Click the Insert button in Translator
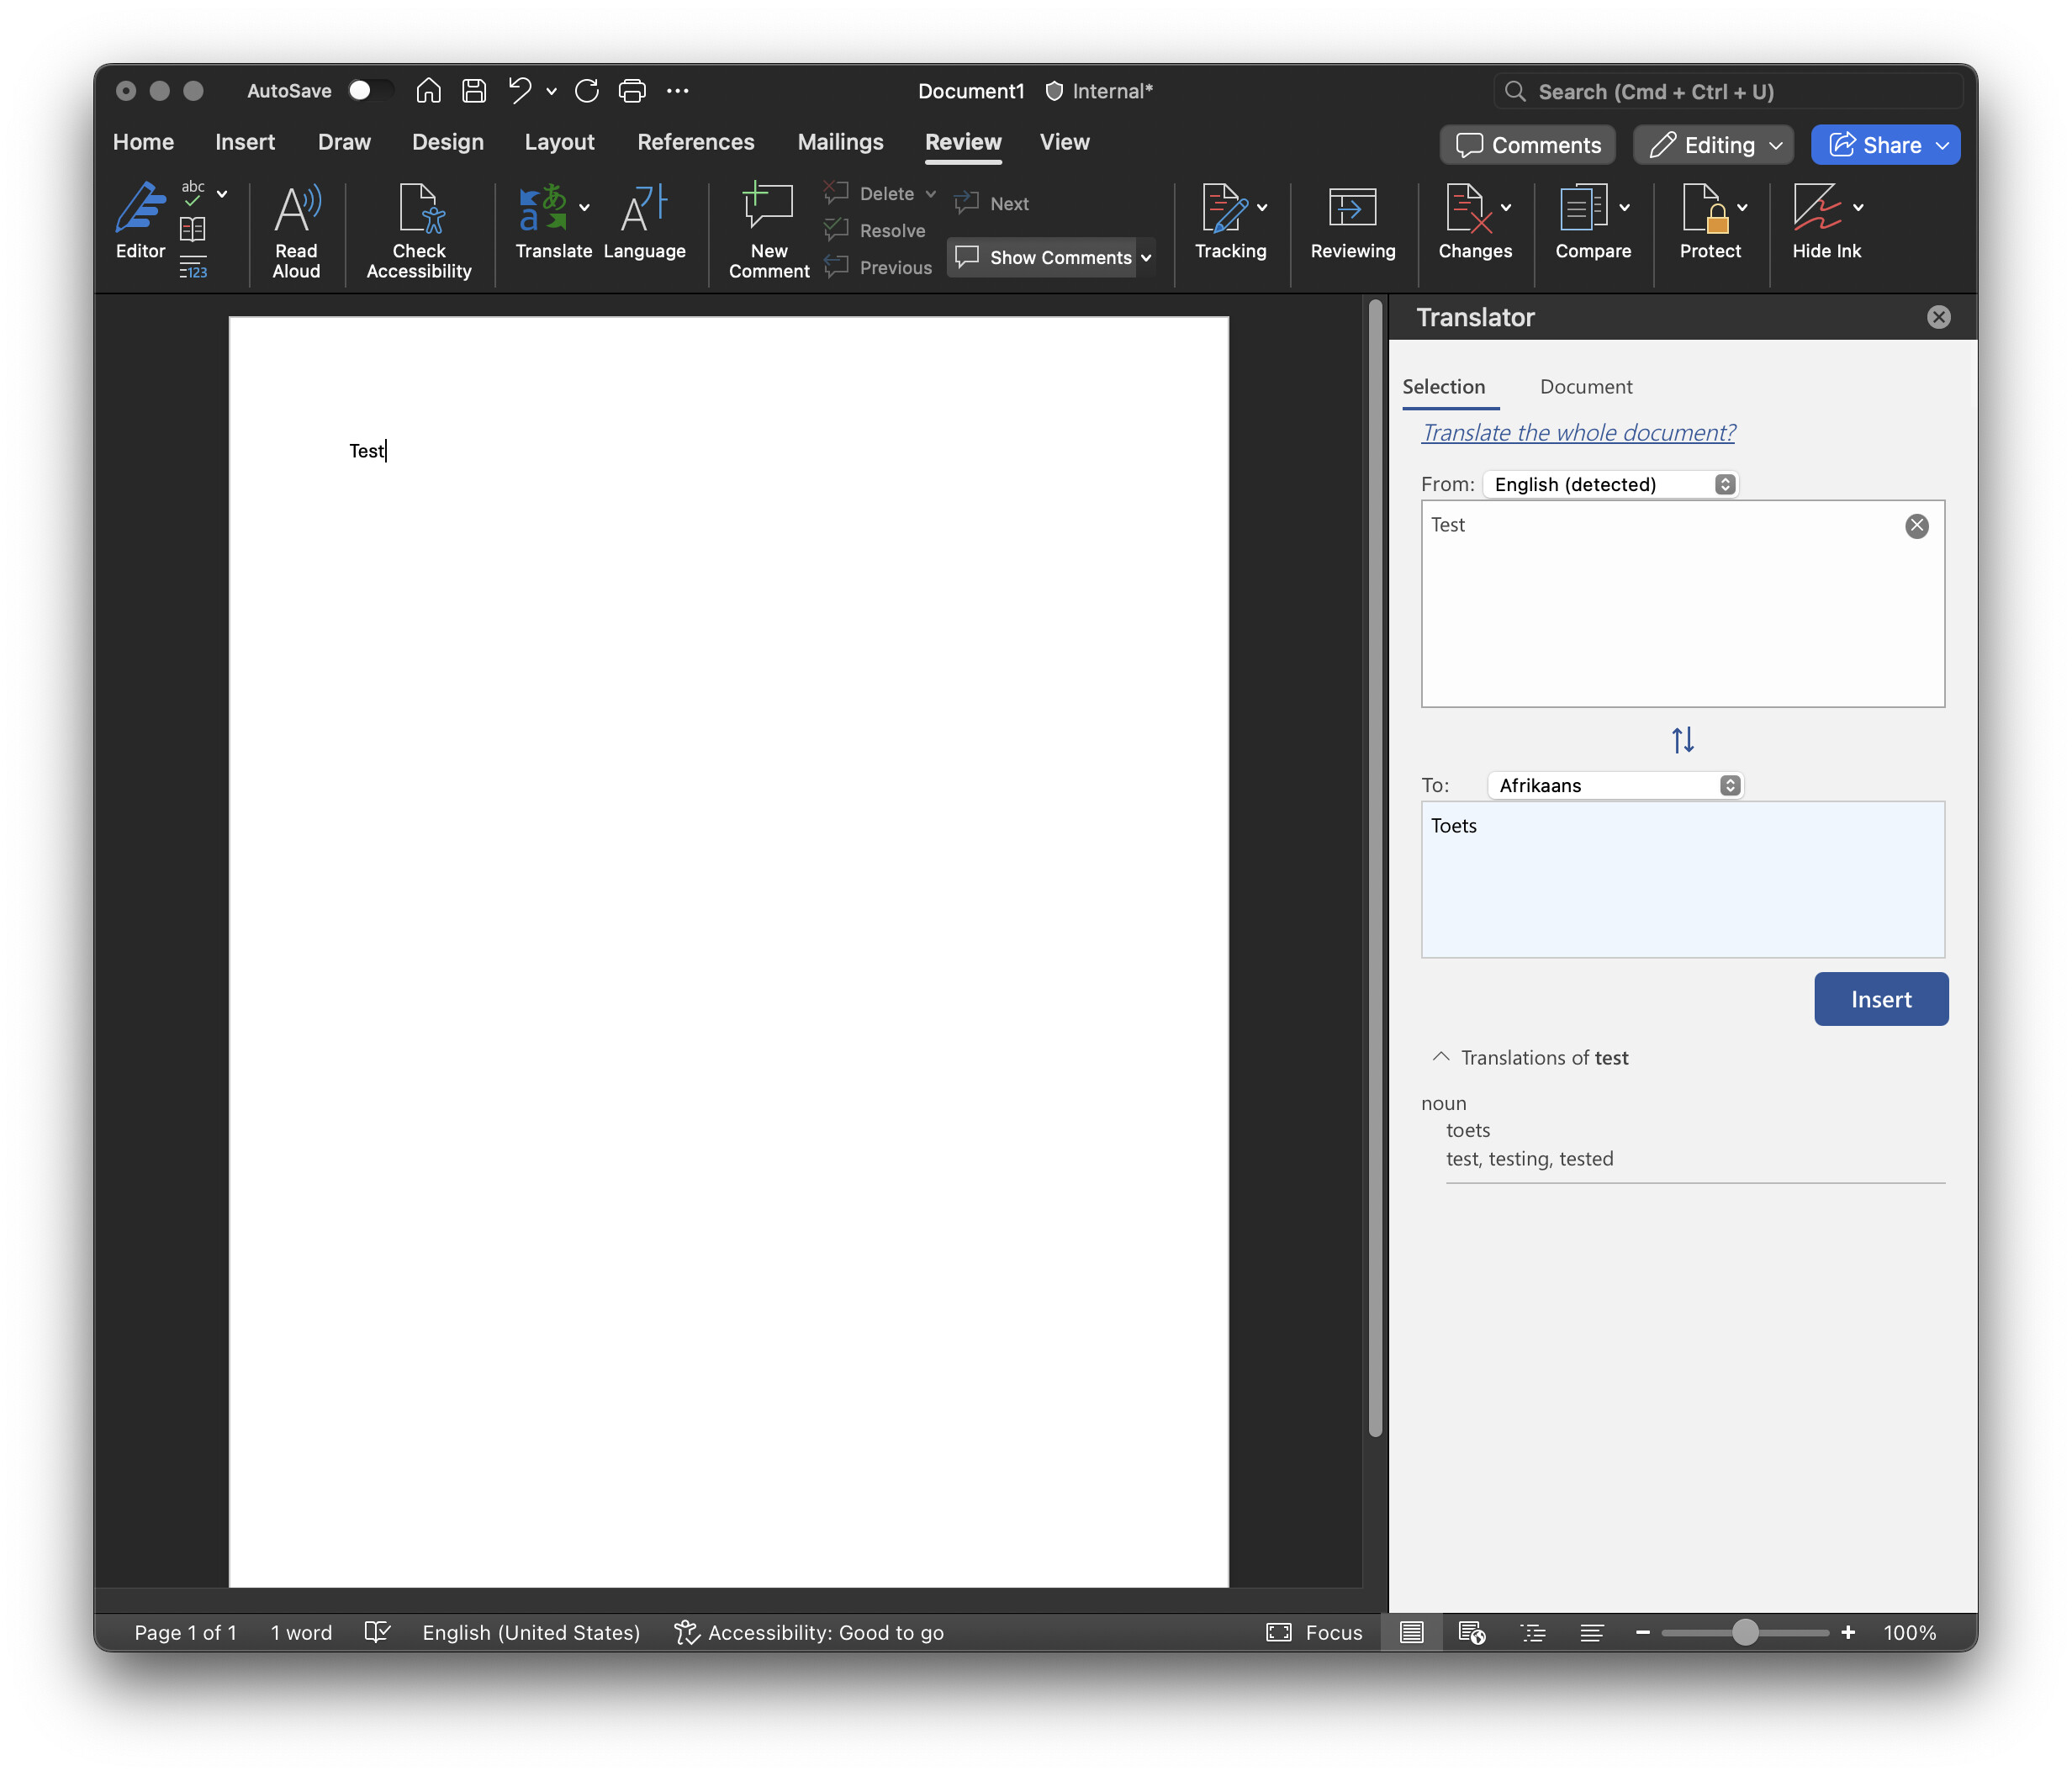2072x1776 pixels. point(1880,999)
